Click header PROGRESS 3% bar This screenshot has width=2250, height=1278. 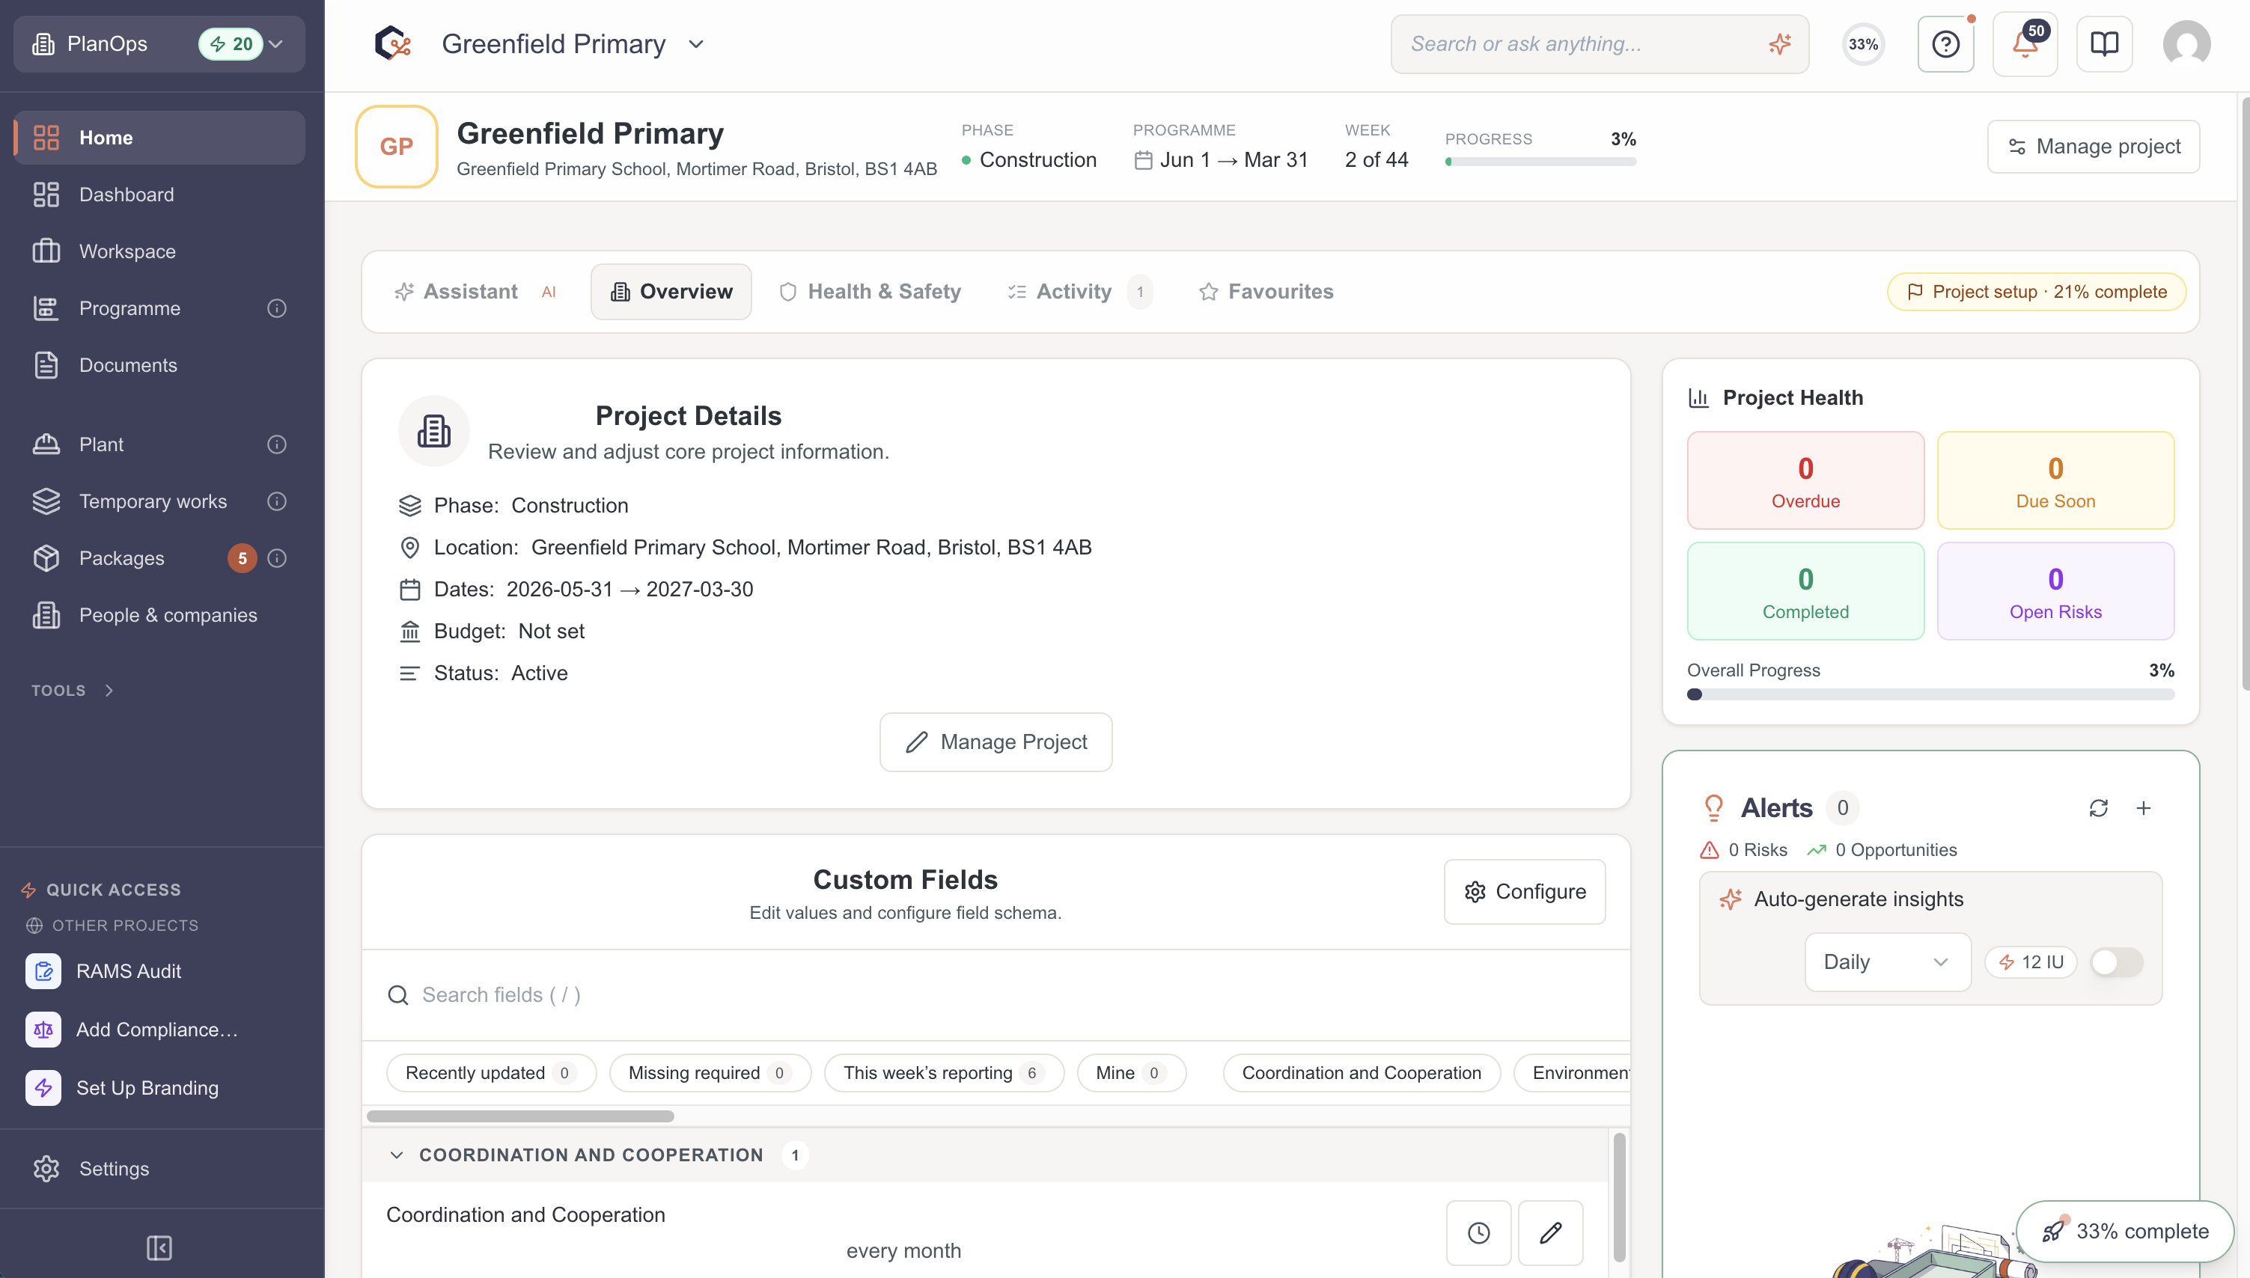pyautogui.click(x=1540, y=162)
